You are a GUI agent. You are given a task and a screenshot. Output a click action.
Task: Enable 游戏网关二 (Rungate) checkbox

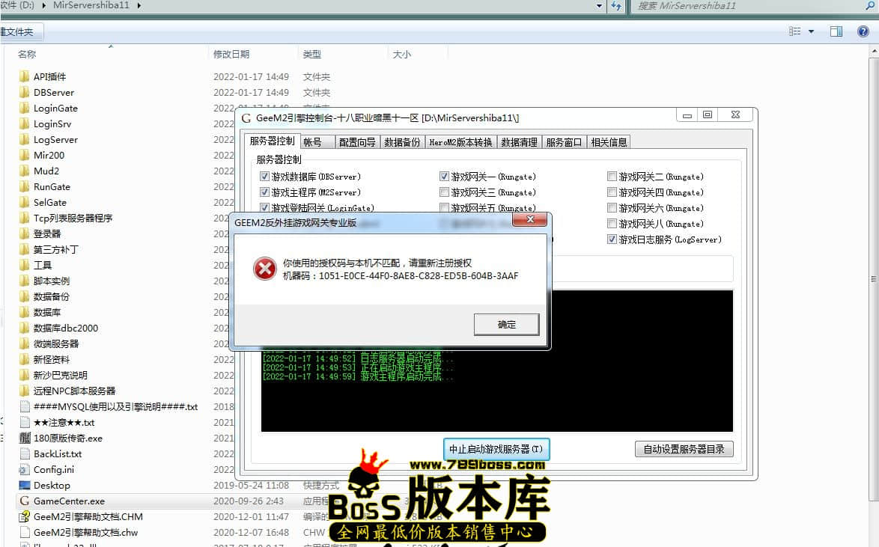pyautogui.click(x=612, y=177)
